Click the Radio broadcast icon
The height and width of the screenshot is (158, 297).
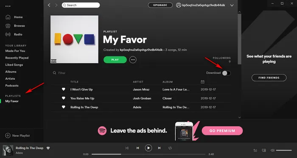coord(8,34)
